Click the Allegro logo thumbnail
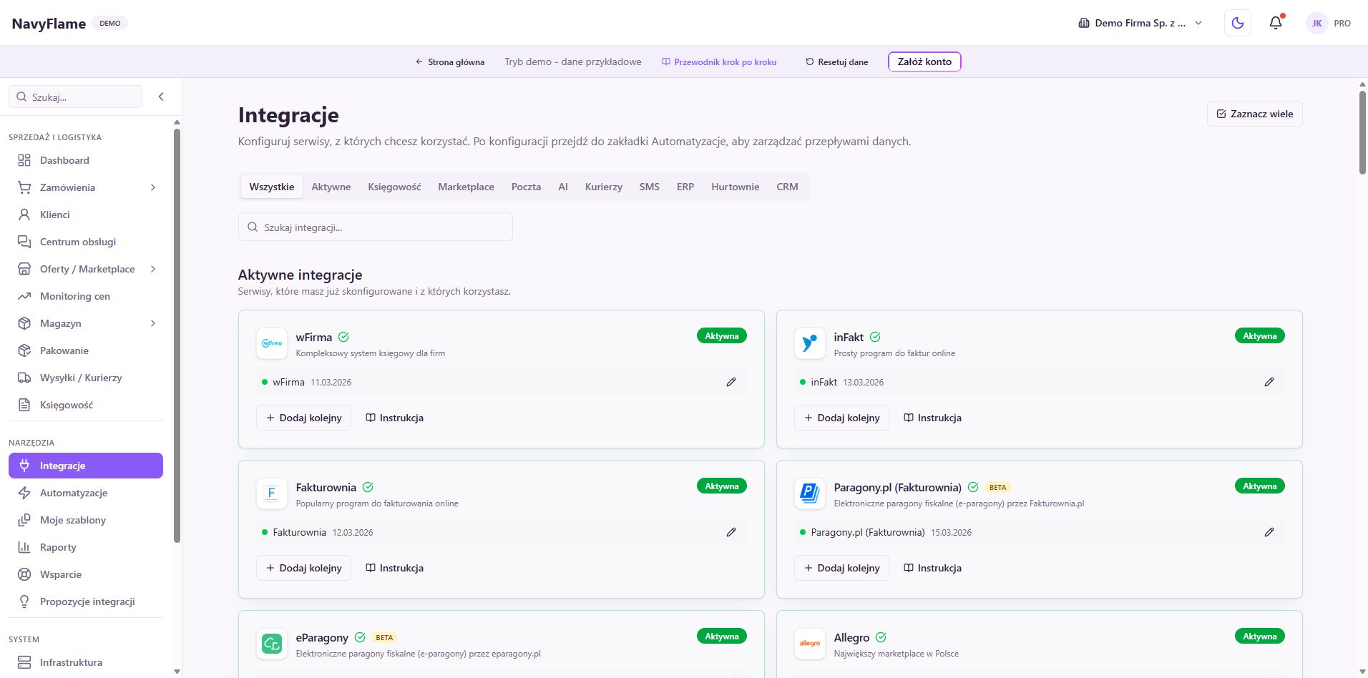The image size is (1368, 678). (810, 644)
